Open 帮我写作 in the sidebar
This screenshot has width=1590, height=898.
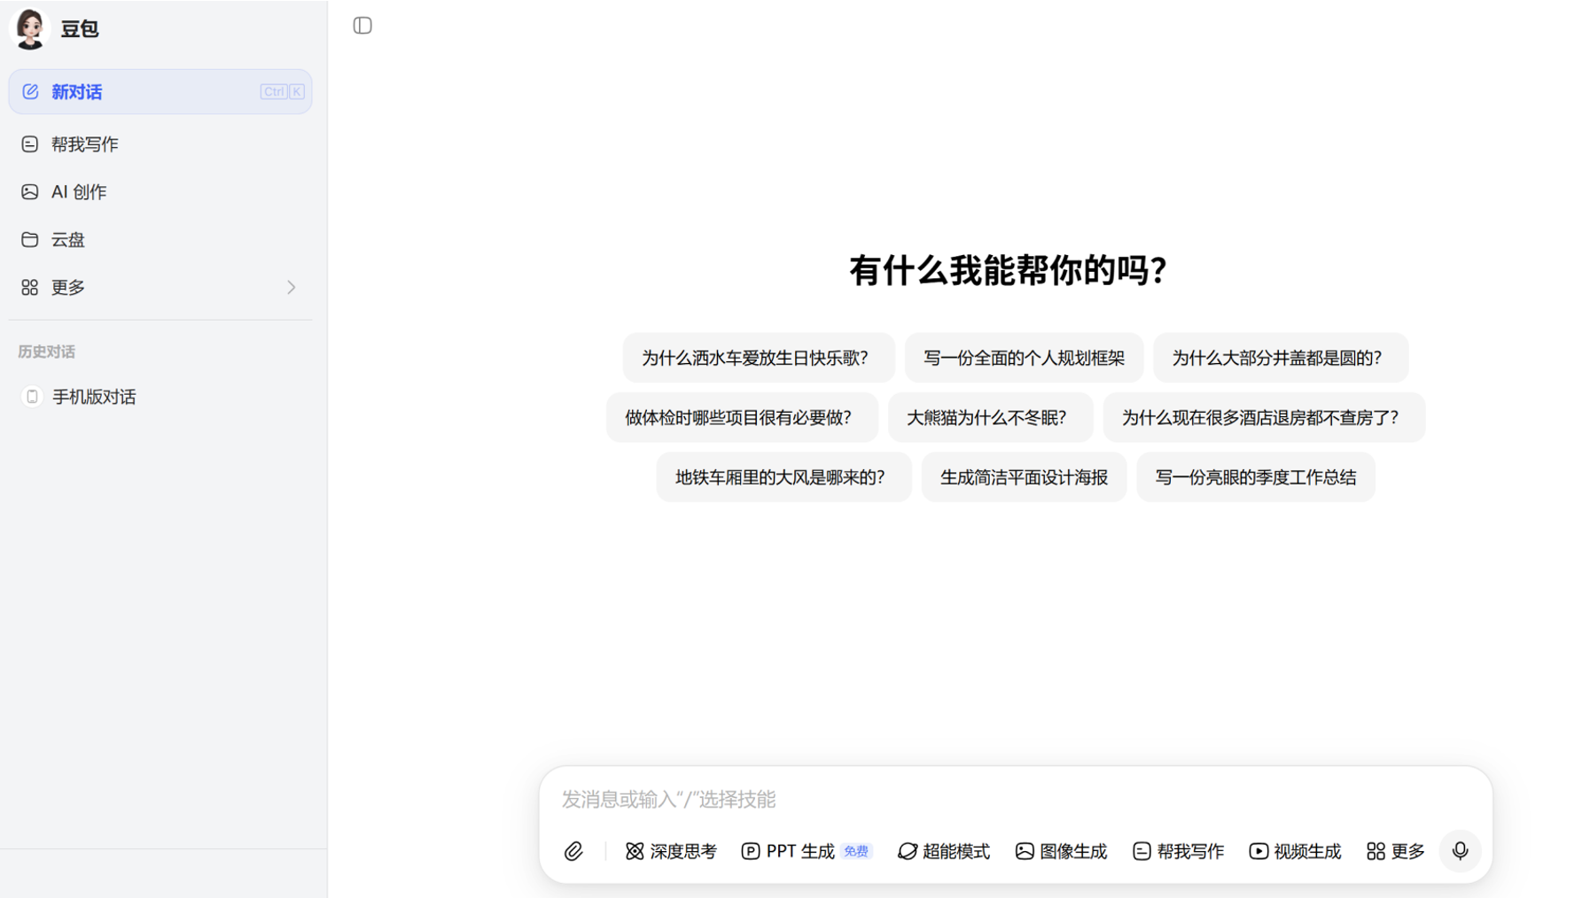84,144
